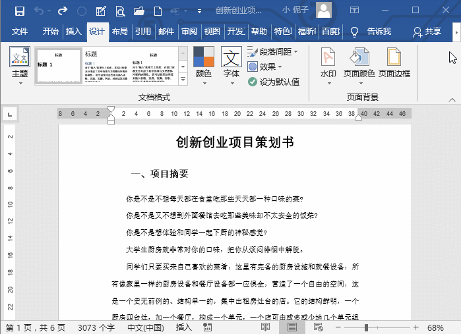Switch to the 邮件 tab
The image size is (461, 334).
pos(166,31)
